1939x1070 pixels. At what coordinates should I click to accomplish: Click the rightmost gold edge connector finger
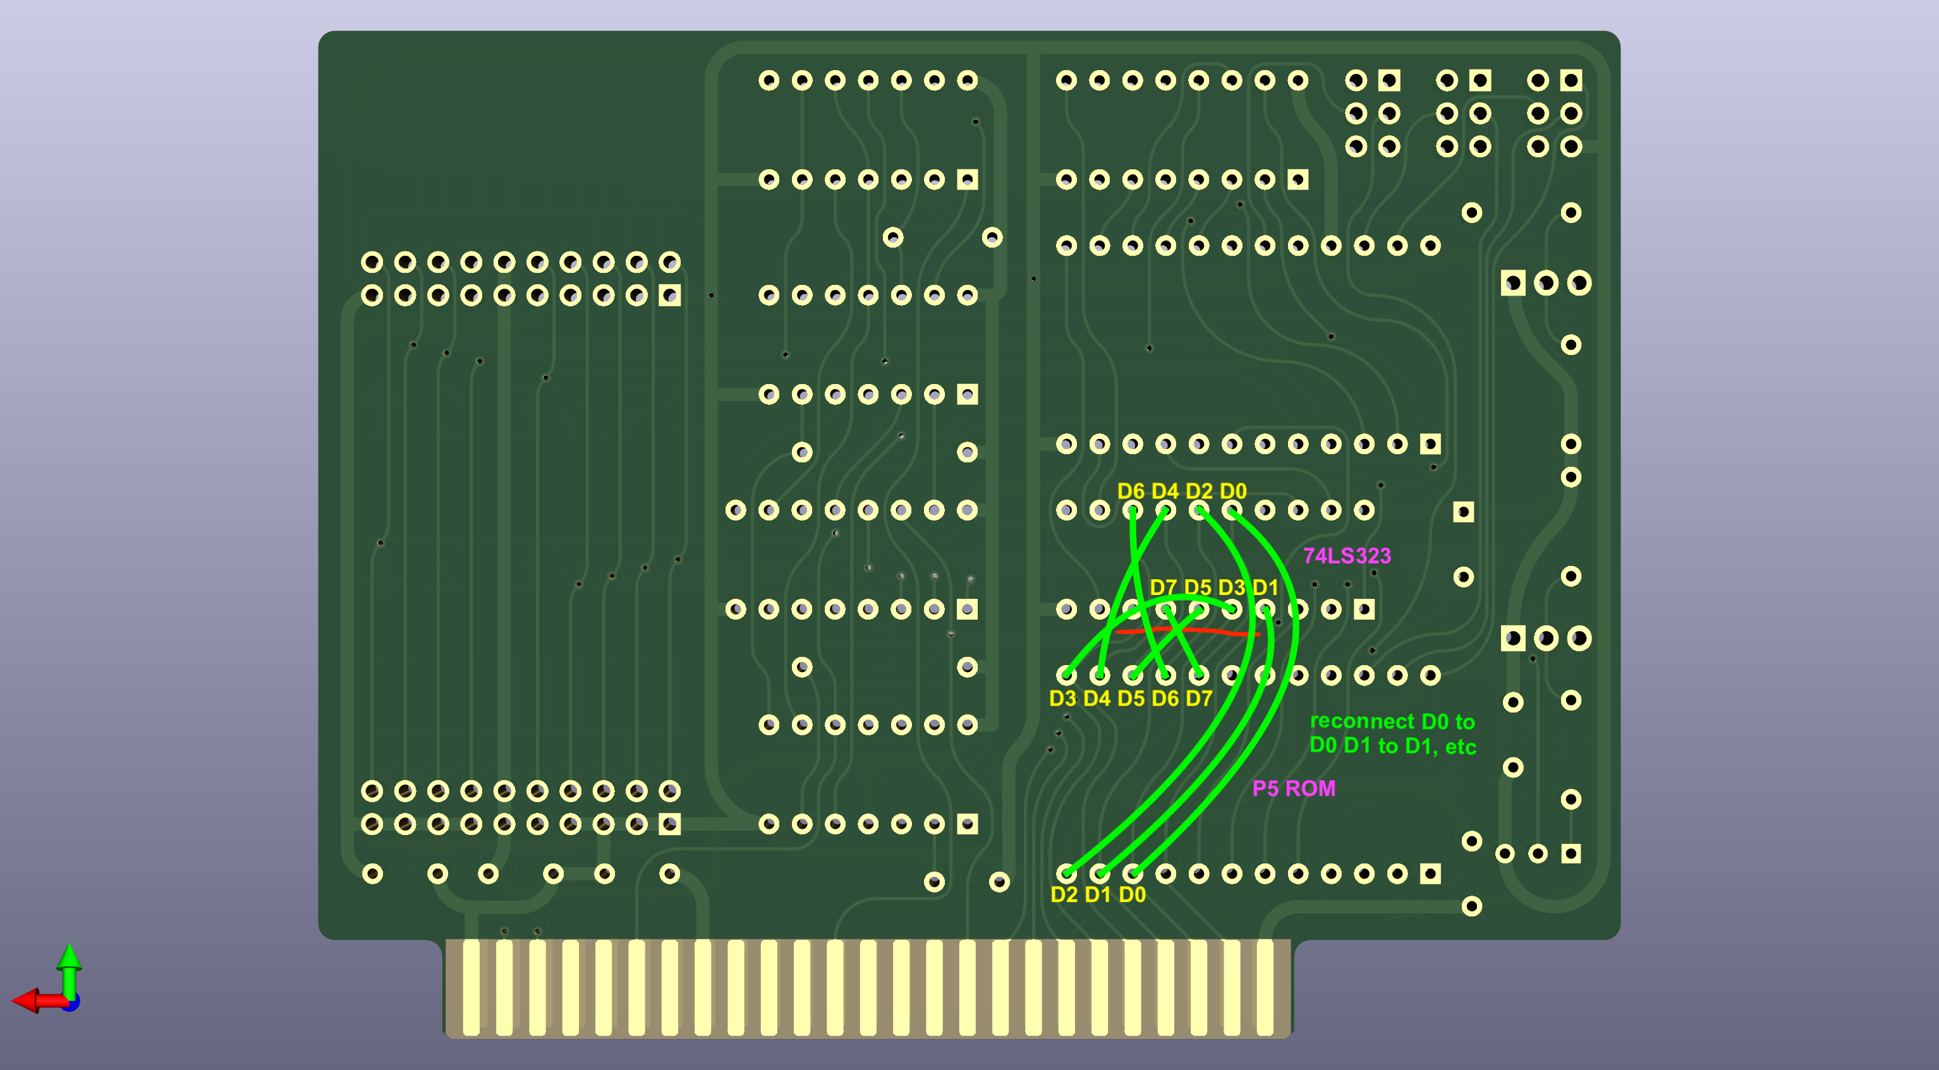coord(1265,987)
